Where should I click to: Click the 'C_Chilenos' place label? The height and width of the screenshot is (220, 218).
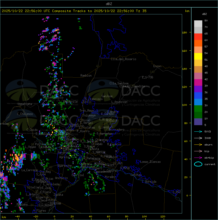(25, 114)
